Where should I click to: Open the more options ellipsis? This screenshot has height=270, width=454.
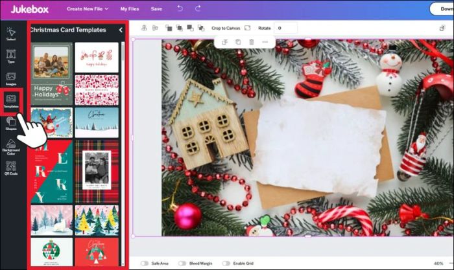point(265,42)
